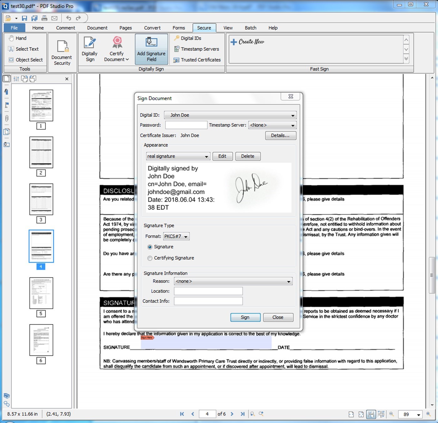Switch to the Convert tab

152,28
